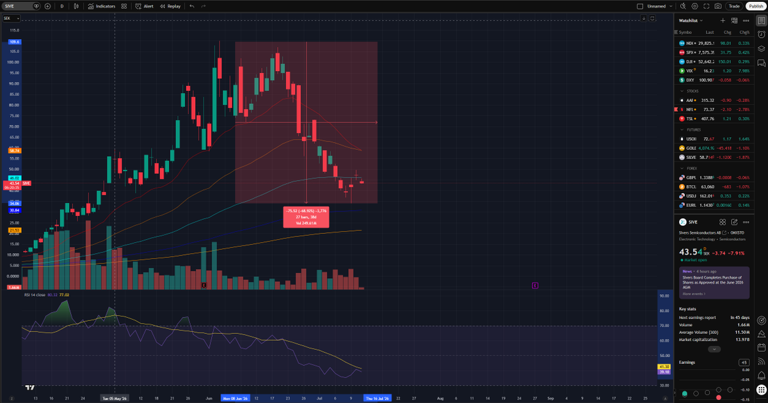Screen dimensions: 768x403
Task: Toggle fullscreen mode
Action: [x=707, y=6]
